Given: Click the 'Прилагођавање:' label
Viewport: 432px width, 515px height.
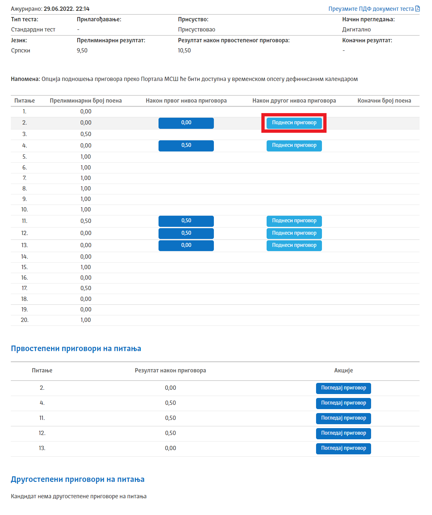Looking at the screenshot, I should [x=99, y=19].
